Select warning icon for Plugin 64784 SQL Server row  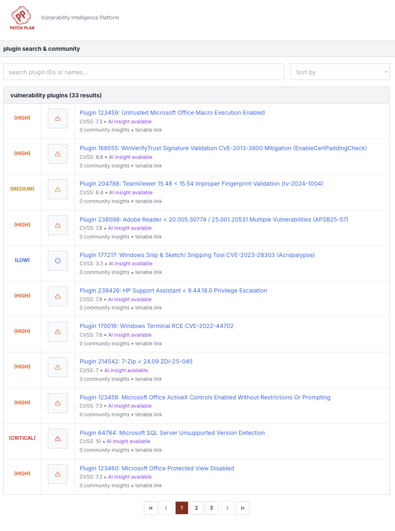click(x=58, y=439)
